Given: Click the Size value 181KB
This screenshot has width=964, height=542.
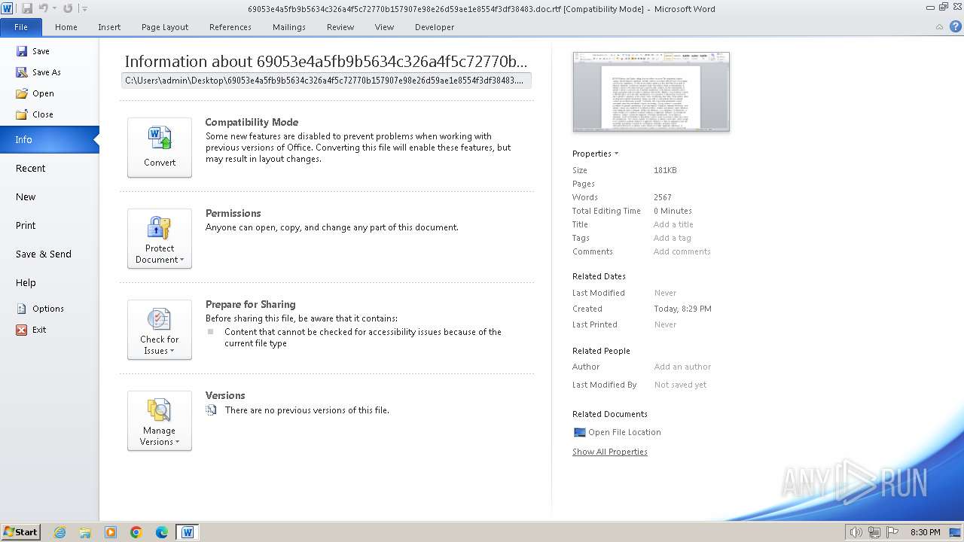Looking at the screenshot, I should click(x=665, y=170).
